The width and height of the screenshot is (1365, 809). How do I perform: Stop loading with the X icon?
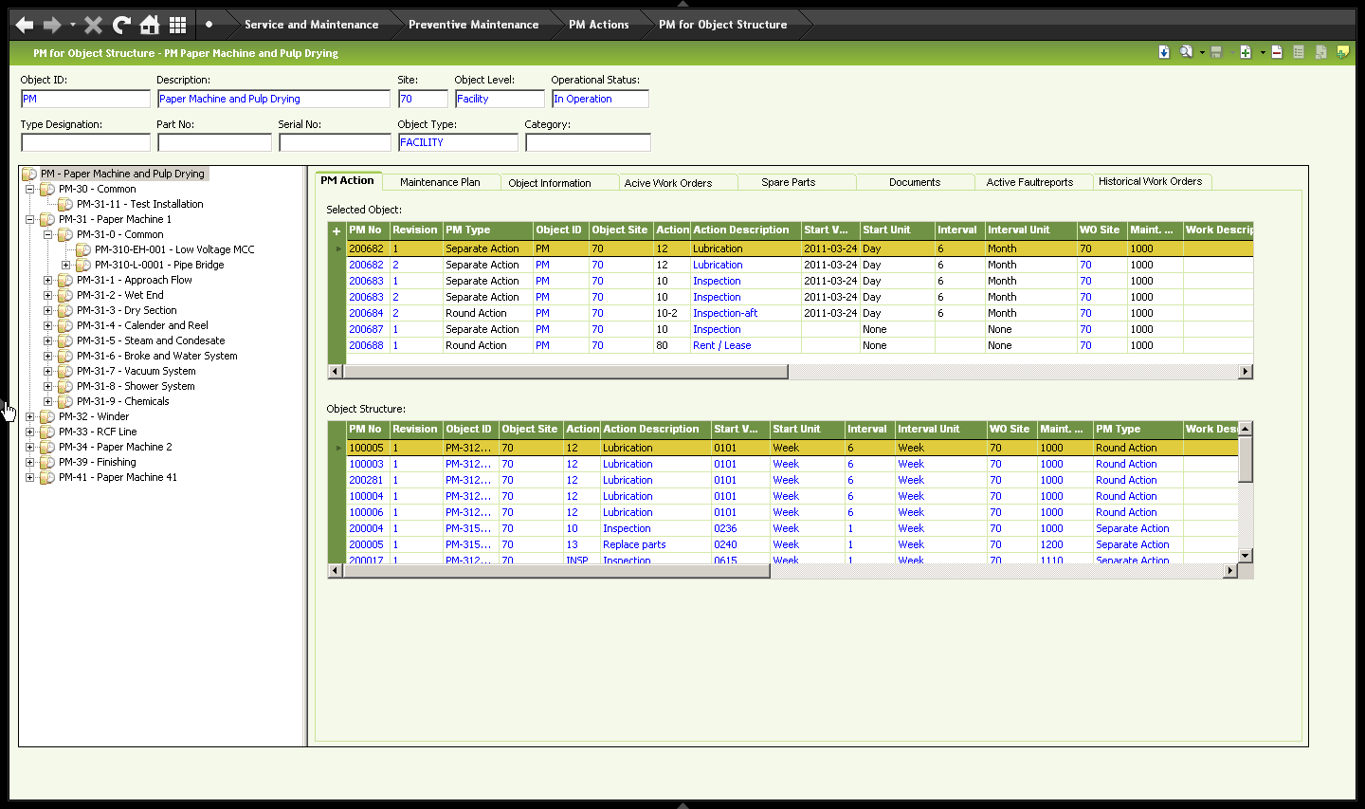[x=93, y=25]
